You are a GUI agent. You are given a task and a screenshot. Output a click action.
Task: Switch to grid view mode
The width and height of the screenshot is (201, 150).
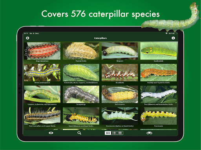[x=108, y=133]
